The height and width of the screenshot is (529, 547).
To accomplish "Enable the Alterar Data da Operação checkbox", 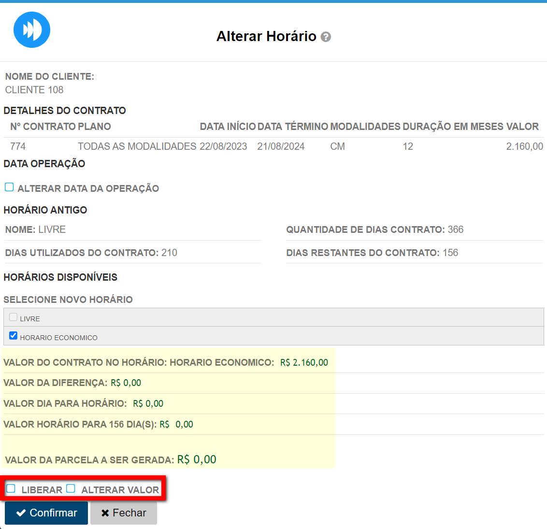I will tap(9, 187).
